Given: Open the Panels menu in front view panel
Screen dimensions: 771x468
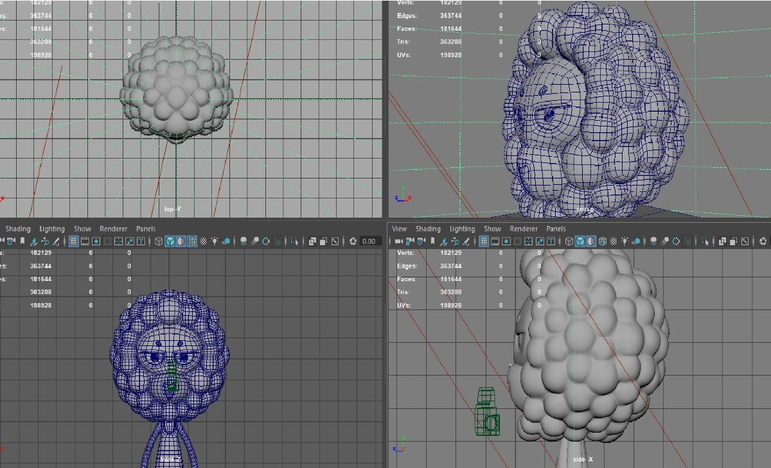Looking at the screenshot, I should click(x=146, y=229).
